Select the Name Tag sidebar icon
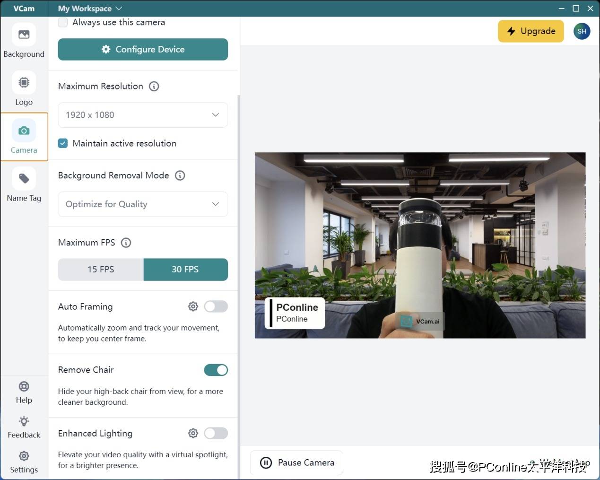600x480 pixels. pos(24,179)
